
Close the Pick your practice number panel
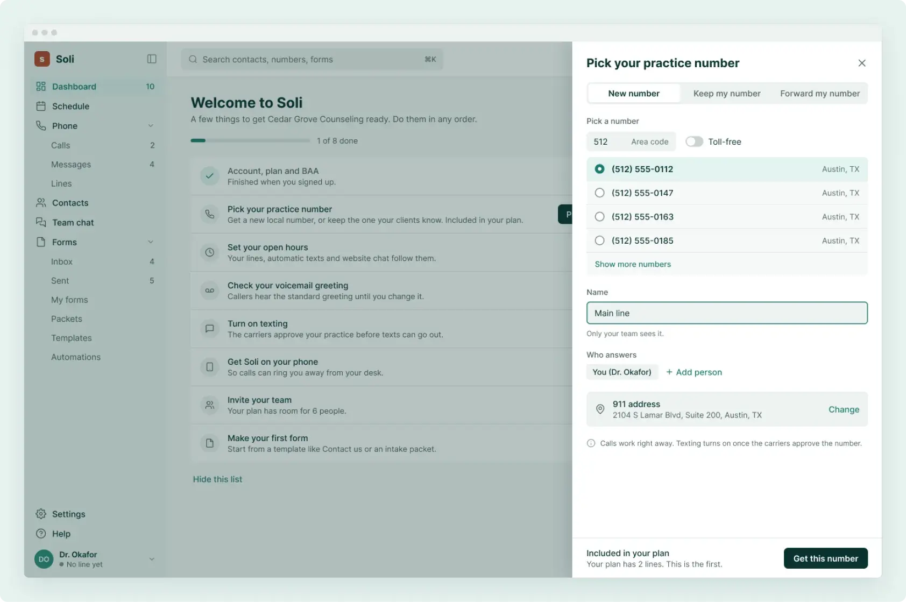tap(862, 63)
